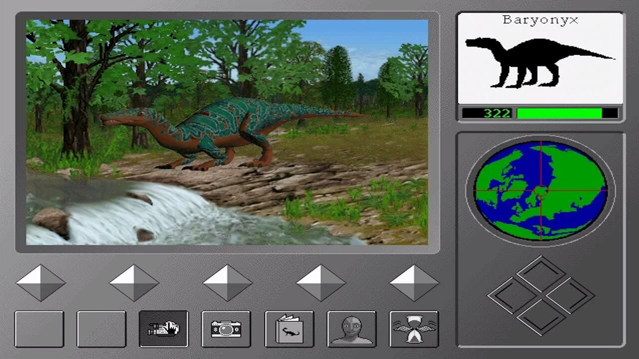This screenshot has width=639, height=359.
Task: Click the blank button next to video camera icon
Action: [101, 329]
